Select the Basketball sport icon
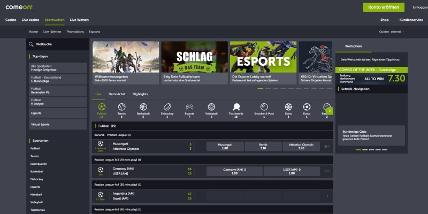This screenshot has height=214, width=428. (143, 106)
